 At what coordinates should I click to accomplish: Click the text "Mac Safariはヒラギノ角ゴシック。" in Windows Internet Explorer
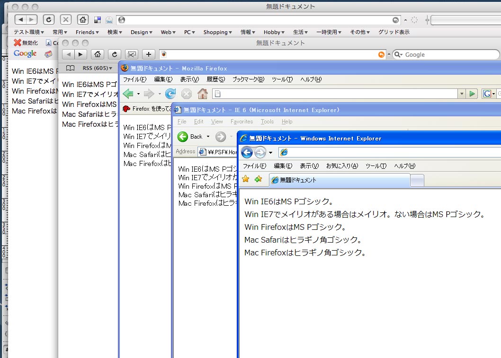coord(303,240)
